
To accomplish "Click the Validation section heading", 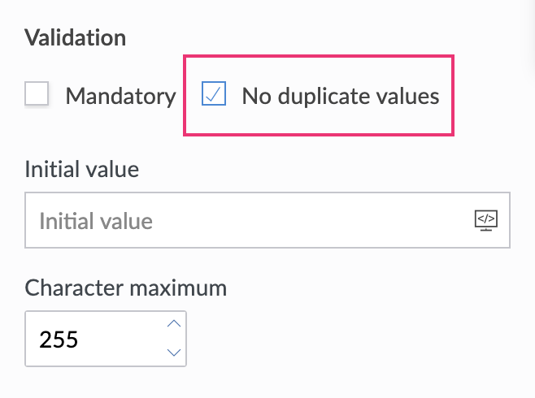I will [x=76, y=37].
